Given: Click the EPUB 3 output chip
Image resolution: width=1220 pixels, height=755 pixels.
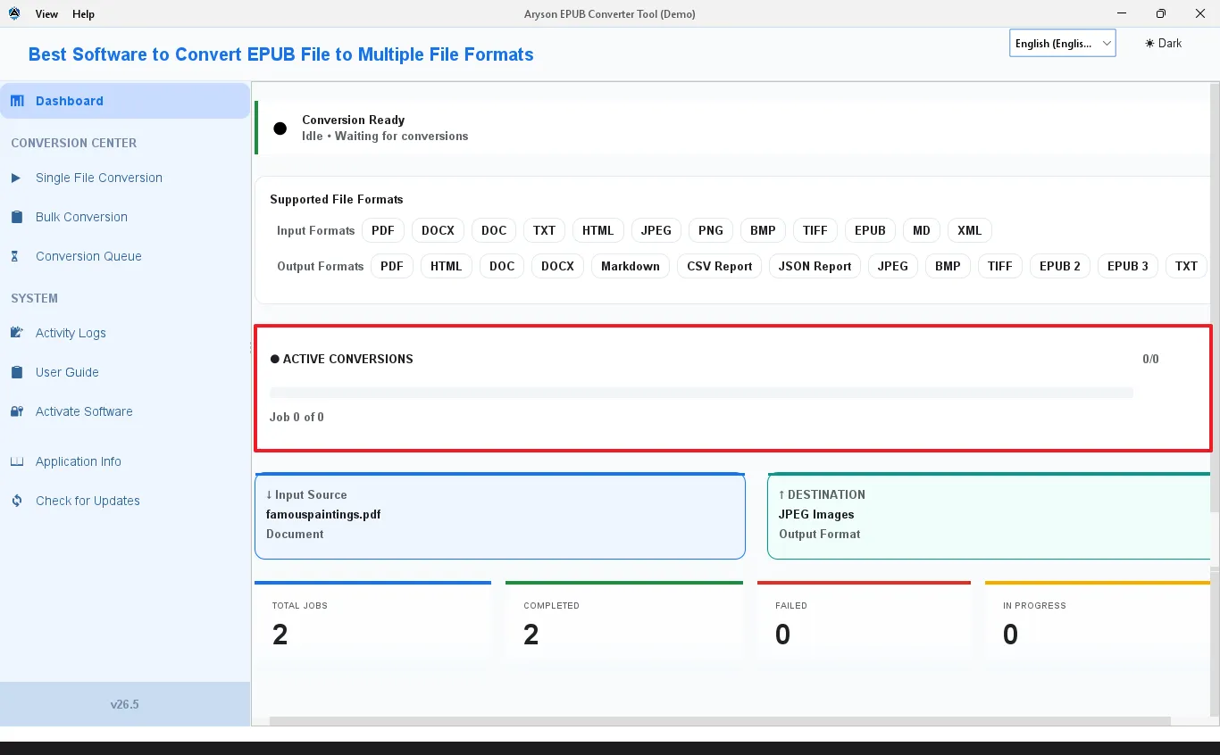Looking at the screenshot, I should click(1128, 266).
